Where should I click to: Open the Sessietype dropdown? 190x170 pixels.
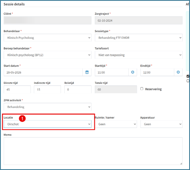pyautogui.click(x=139, y=38)
